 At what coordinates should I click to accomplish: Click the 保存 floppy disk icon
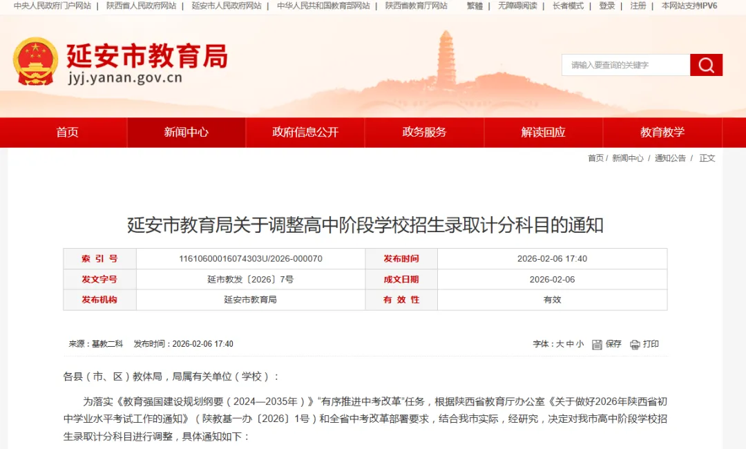click(596, 344)
